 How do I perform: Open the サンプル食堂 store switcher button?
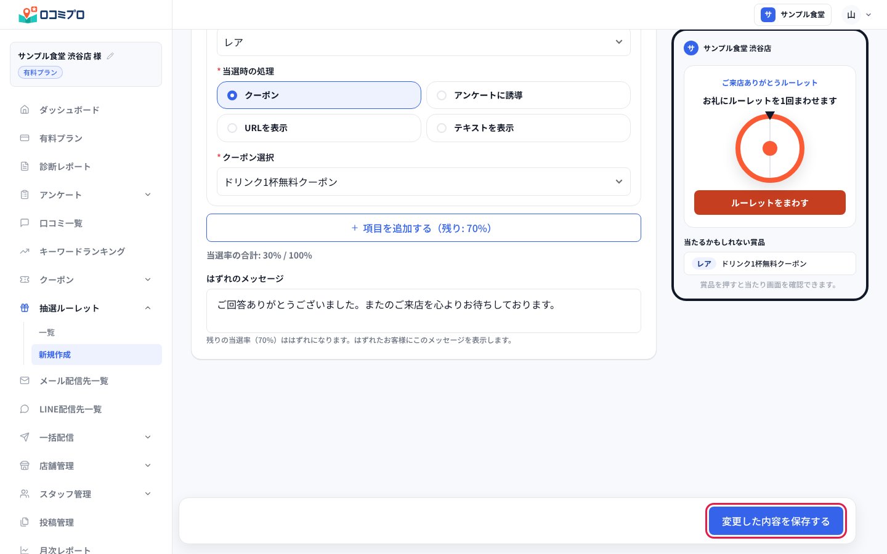[793, 15]
